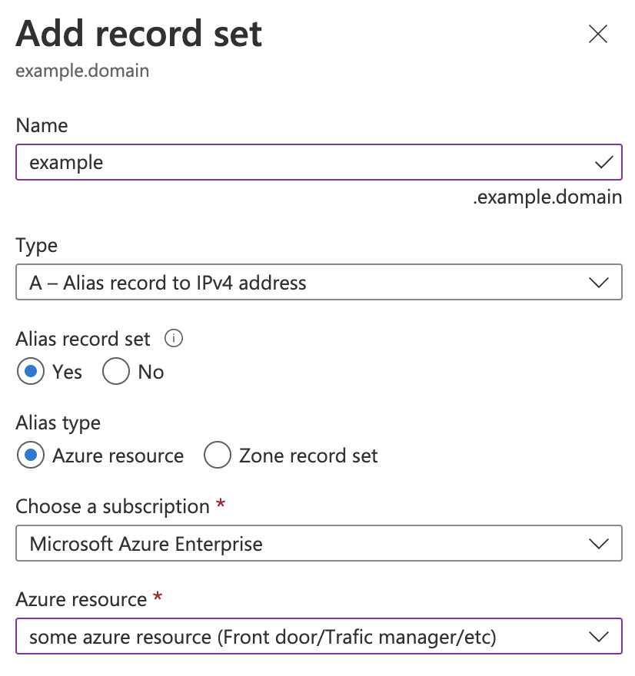Image resolution: width=635 pixels, height=676 pixels.
Task: Click the Name field containing 'example'
Action: click(x=319, y=162)
